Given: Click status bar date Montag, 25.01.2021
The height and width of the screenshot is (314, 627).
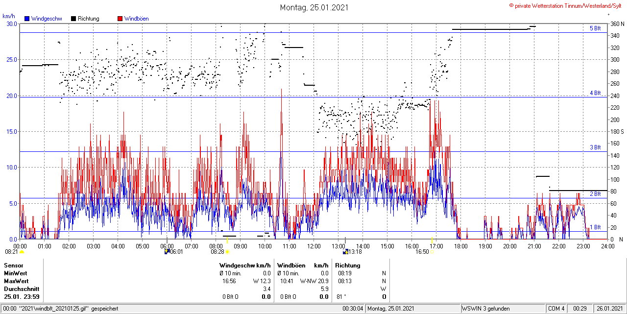Looking at the screenshot, I should pos(392,309).
